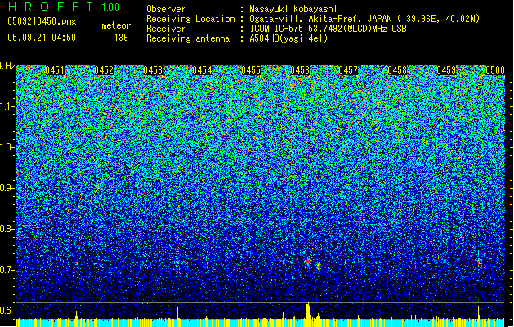The width and height of the screenshot is (514, 327).
Task: Click the 0457 time marker
Action: (x=348, y=70)
